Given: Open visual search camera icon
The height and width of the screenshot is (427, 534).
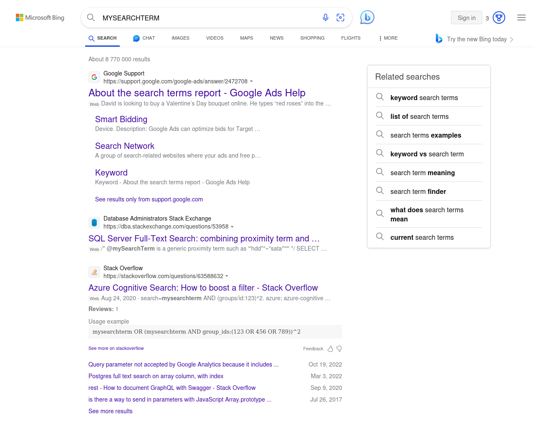Looking at the screenshot, I should tap(340, 18).
